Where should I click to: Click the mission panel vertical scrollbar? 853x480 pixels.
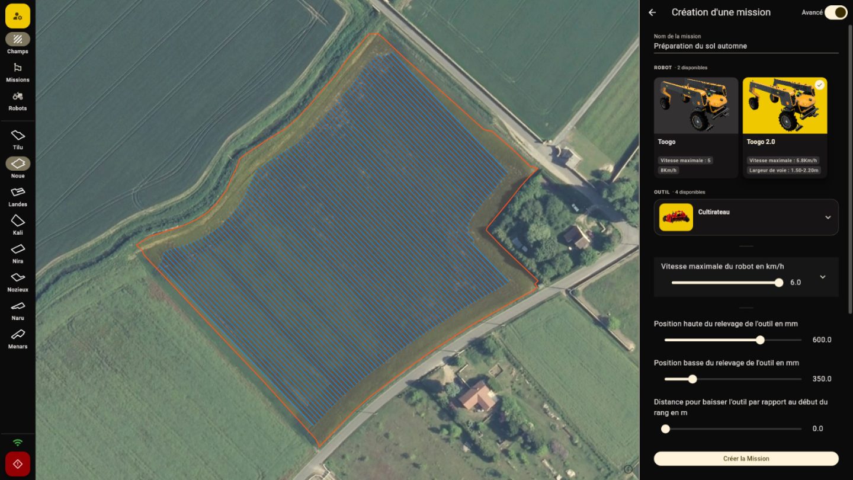pyautogui.click(x=851, y=169)
